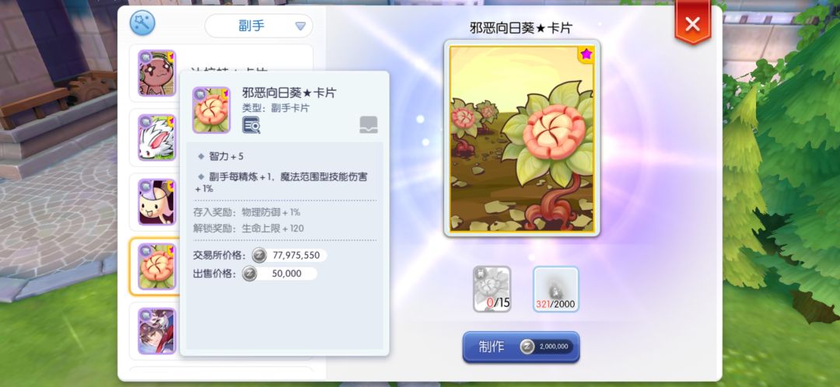Click the gray storage tray icon in the tooltip
This screenshot has height=387, width=840.
[x=369, y=124]
